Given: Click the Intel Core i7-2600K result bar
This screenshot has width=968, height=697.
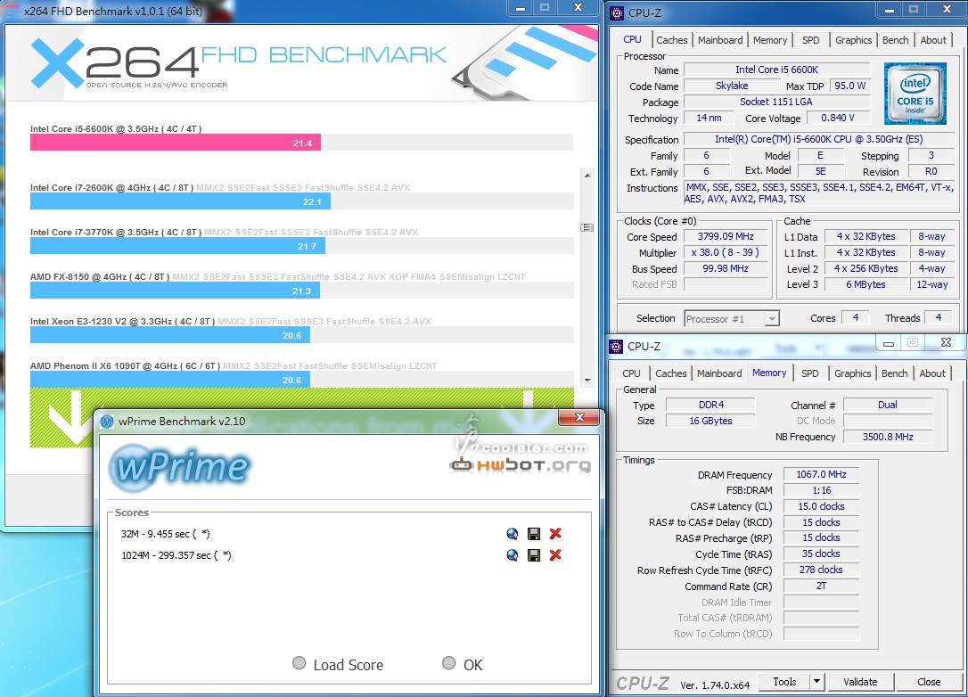Looking at the screenshot, I should pyautogui.click(x=180, y=201).
